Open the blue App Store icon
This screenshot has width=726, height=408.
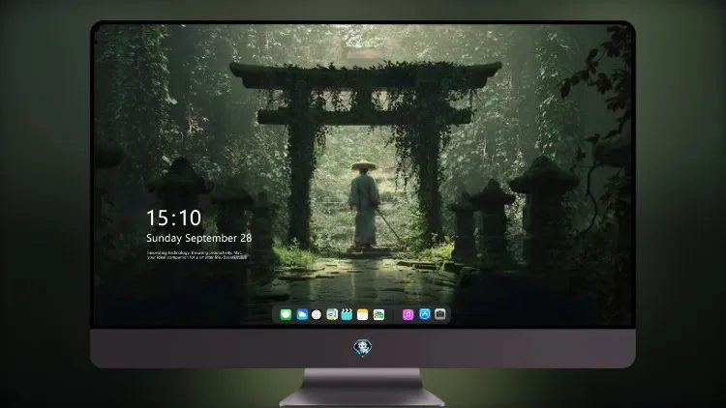pyautogui.click(x=425, y=314)
